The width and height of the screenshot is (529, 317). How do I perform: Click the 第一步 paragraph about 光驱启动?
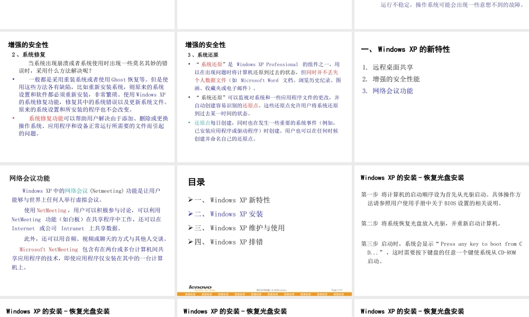click(441, 199)
